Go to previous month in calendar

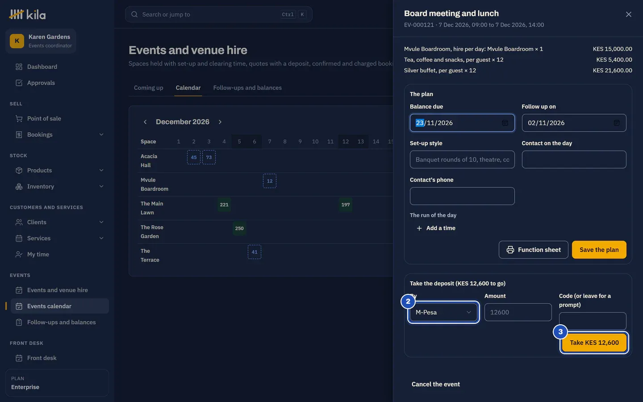(145, 122)
